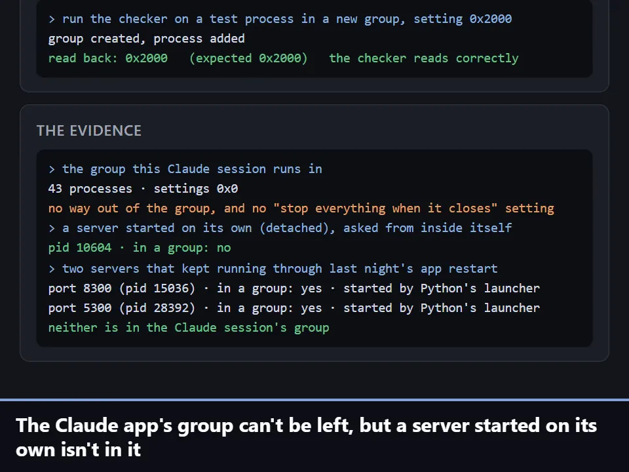Select the line "group created, process added"
629x472 pixels.
(146, 39)
